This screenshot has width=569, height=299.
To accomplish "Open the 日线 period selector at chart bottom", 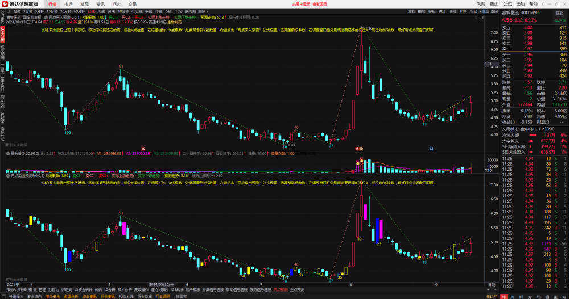I will click(492, 285).
